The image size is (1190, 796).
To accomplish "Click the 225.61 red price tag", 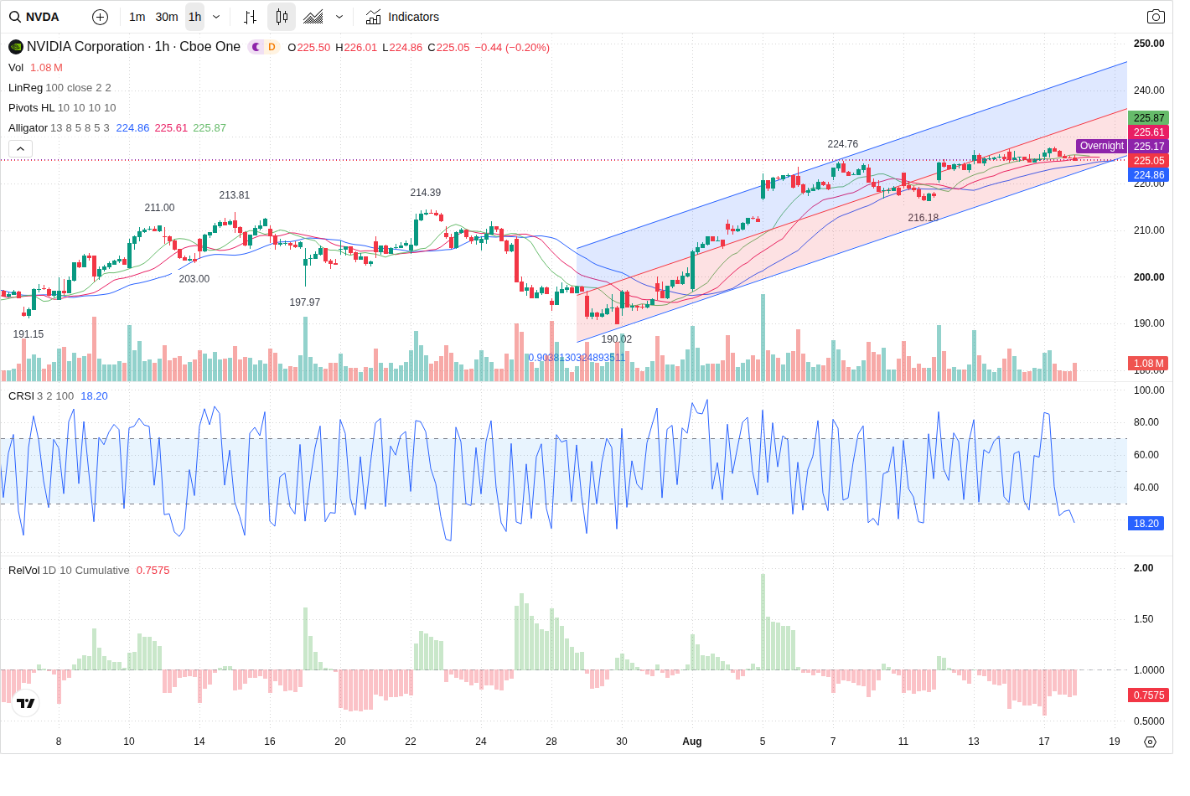I will point(1149,132).
